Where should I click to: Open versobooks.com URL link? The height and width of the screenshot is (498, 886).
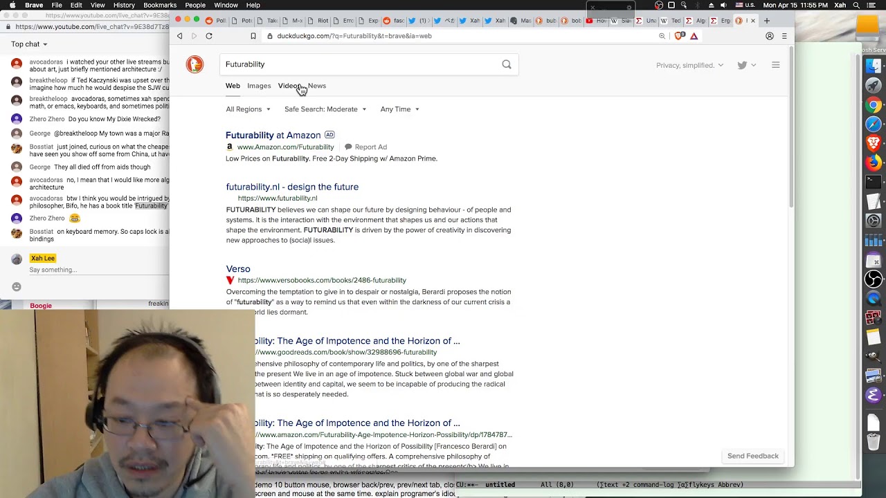tap(322, 280)
